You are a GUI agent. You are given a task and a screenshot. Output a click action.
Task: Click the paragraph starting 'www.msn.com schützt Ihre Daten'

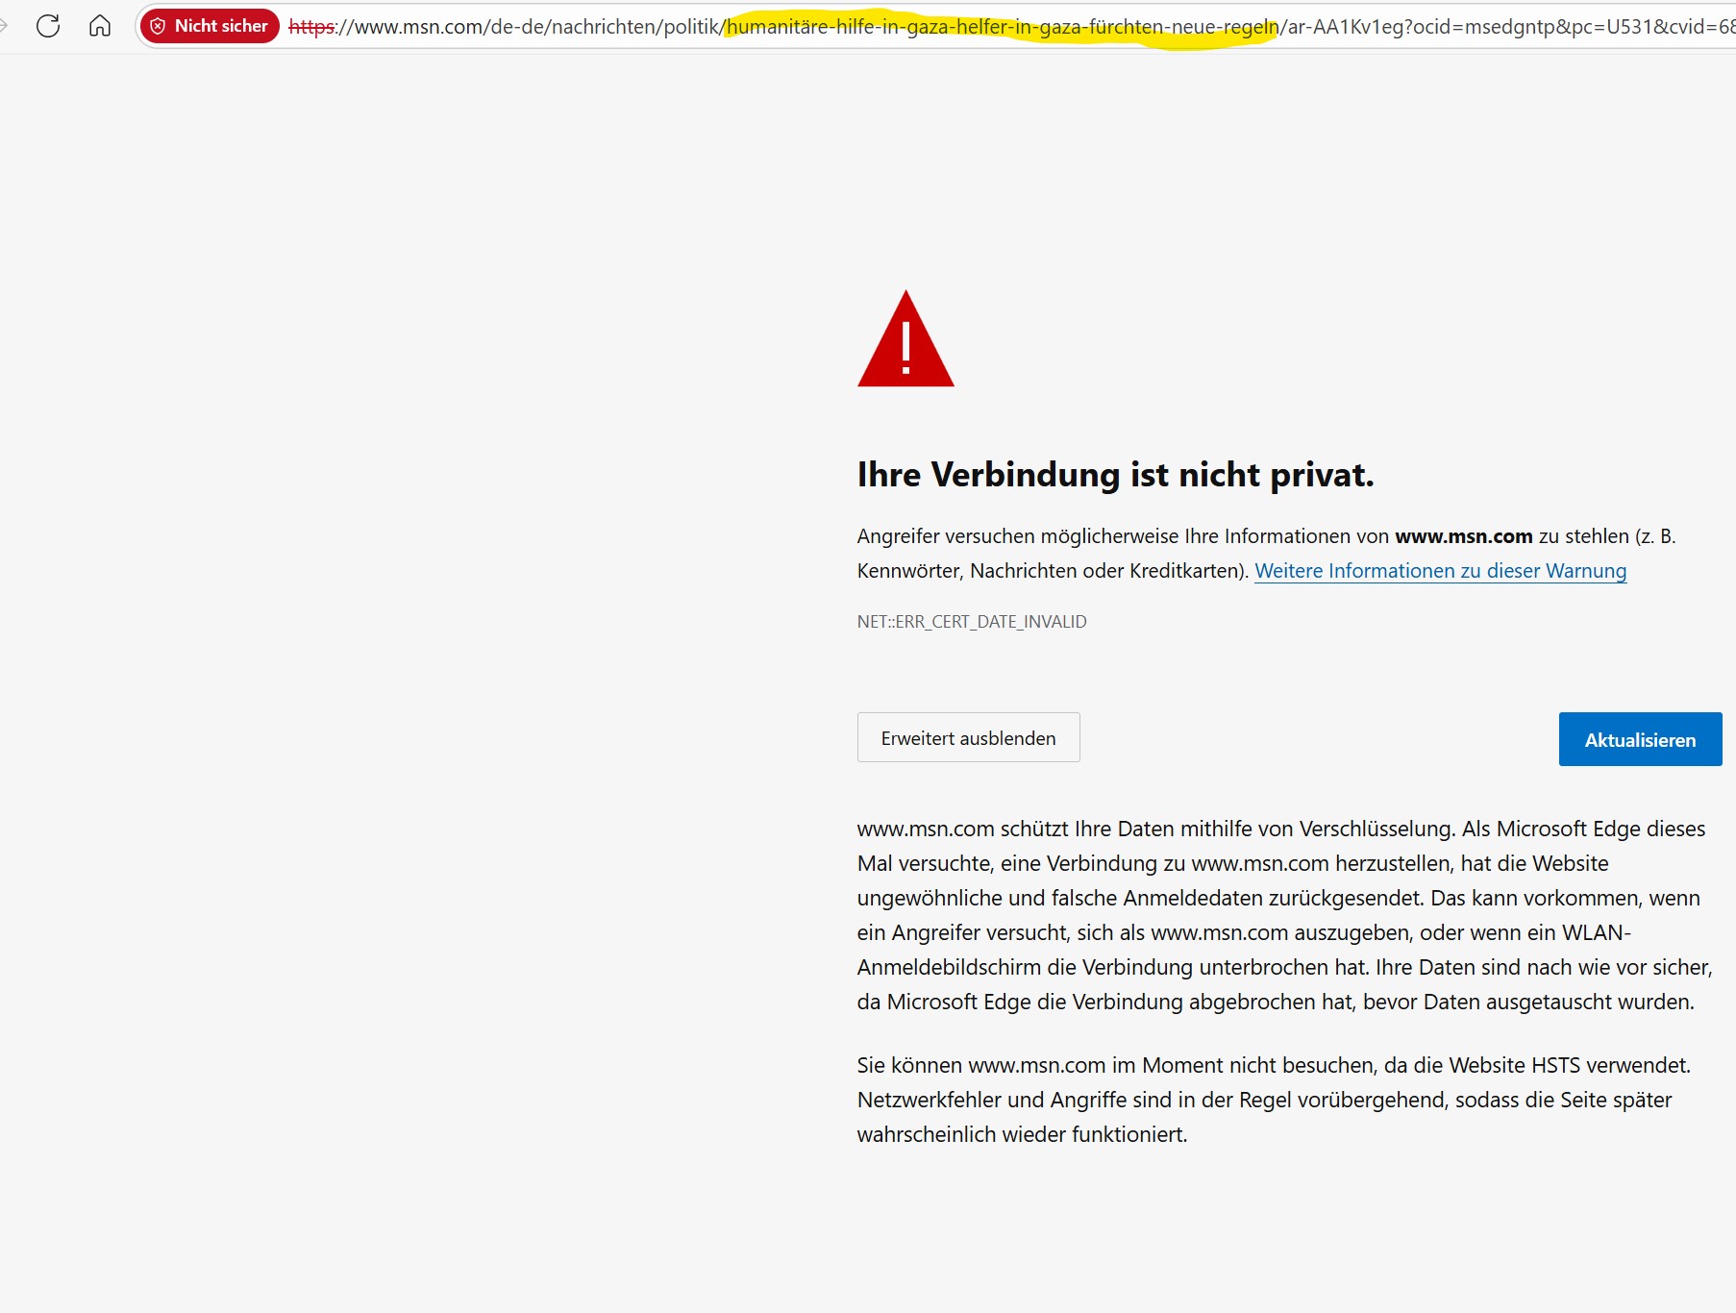(x=1284, y=915)
